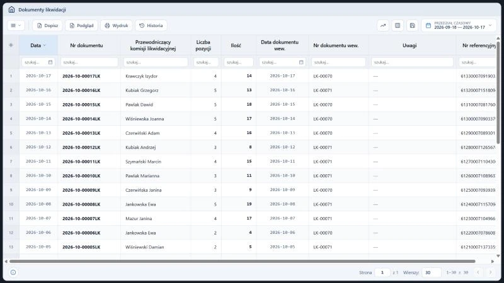Open the Przedział czasowy date range dropdown
Image resolution: width=504 pixels, height=283 pixels.
[x=459, y=25]
